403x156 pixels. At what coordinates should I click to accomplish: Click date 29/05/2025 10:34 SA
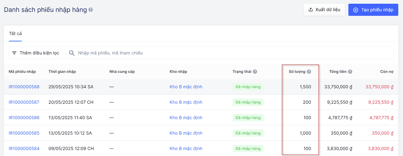pos(71,87)
